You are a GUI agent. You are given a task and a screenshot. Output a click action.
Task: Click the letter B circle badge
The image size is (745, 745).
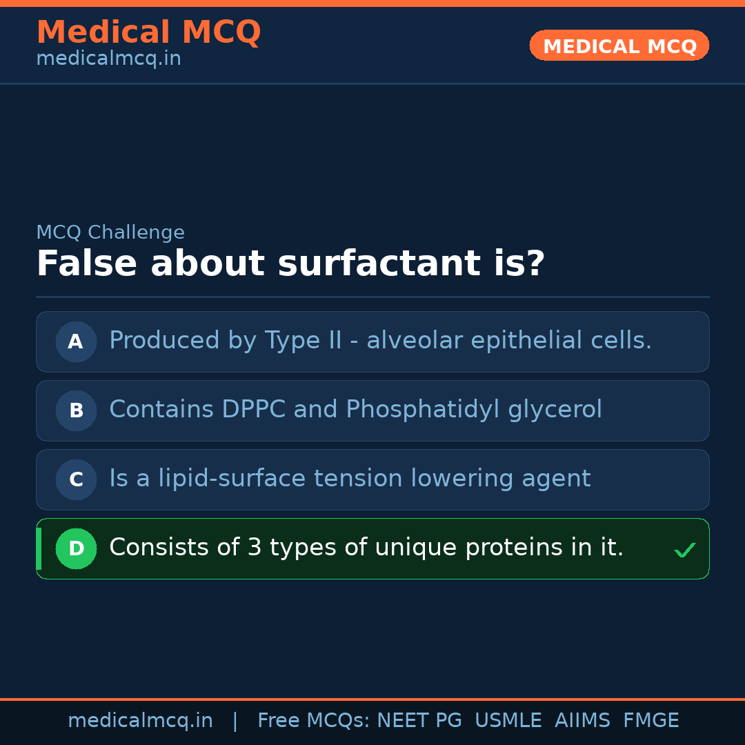click(76, 410)
